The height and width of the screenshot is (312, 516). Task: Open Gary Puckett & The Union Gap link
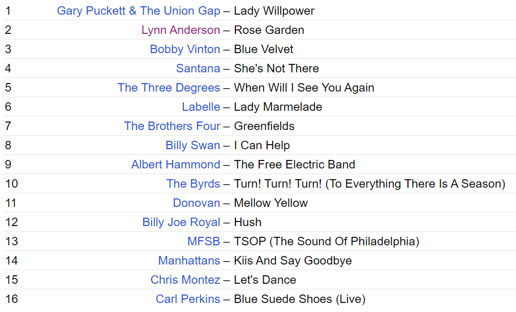(x=138, y=11)
